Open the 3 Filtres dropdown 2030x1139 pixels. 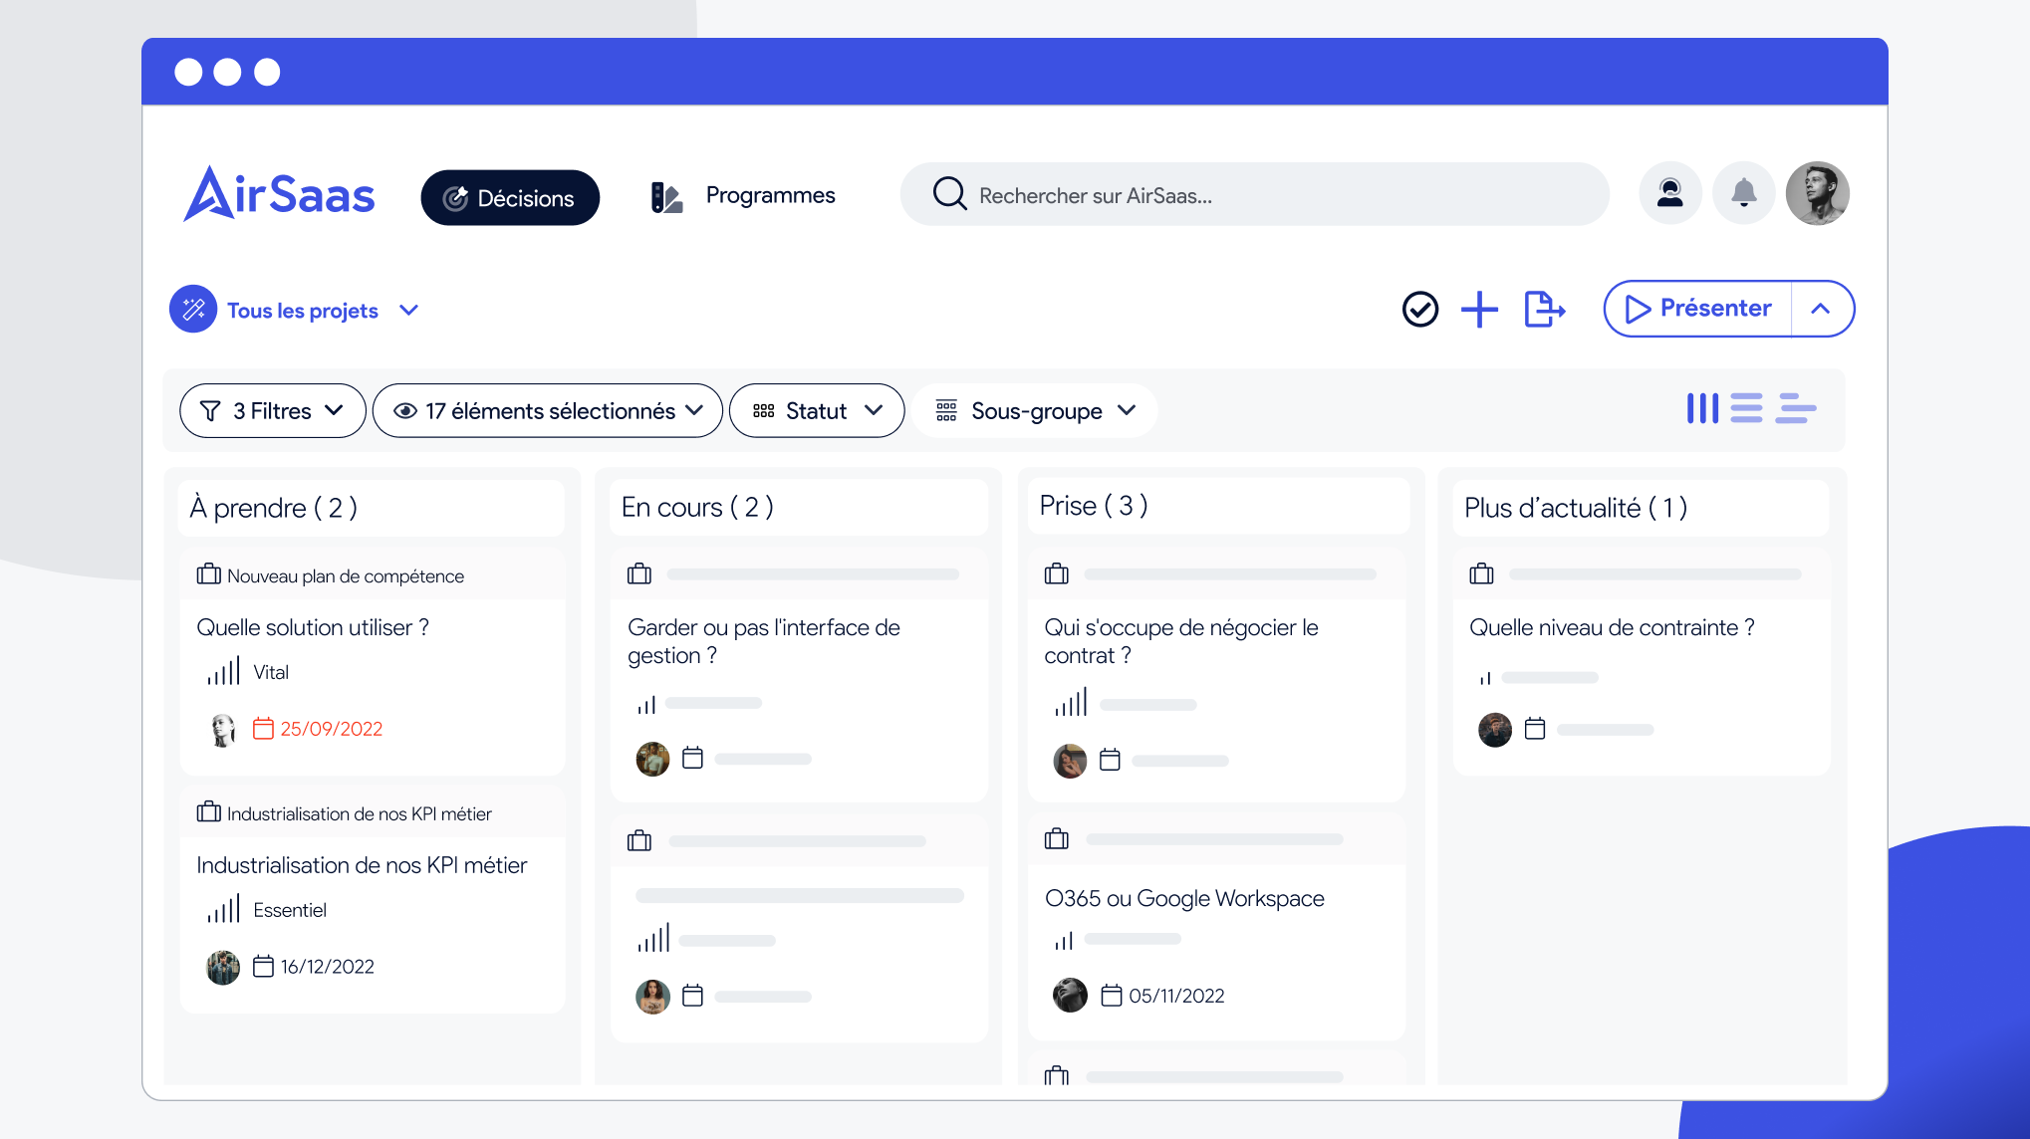click(x=272, y=411)
